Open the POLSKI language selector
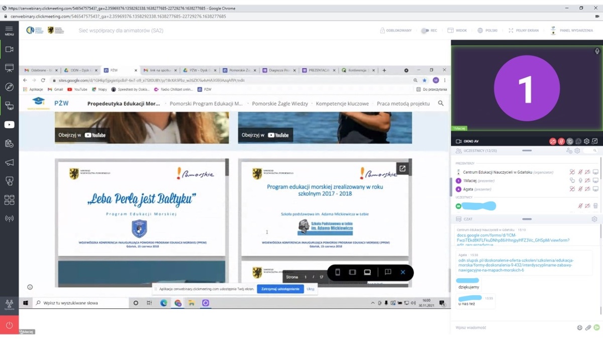Viewport: 603px width, 339px height. [487, 31]
